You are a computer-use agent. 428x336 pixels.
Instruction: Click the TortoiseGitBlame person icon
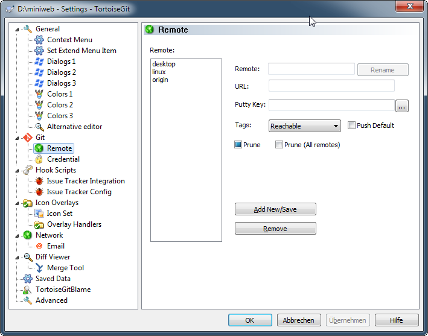click(27, 290)
